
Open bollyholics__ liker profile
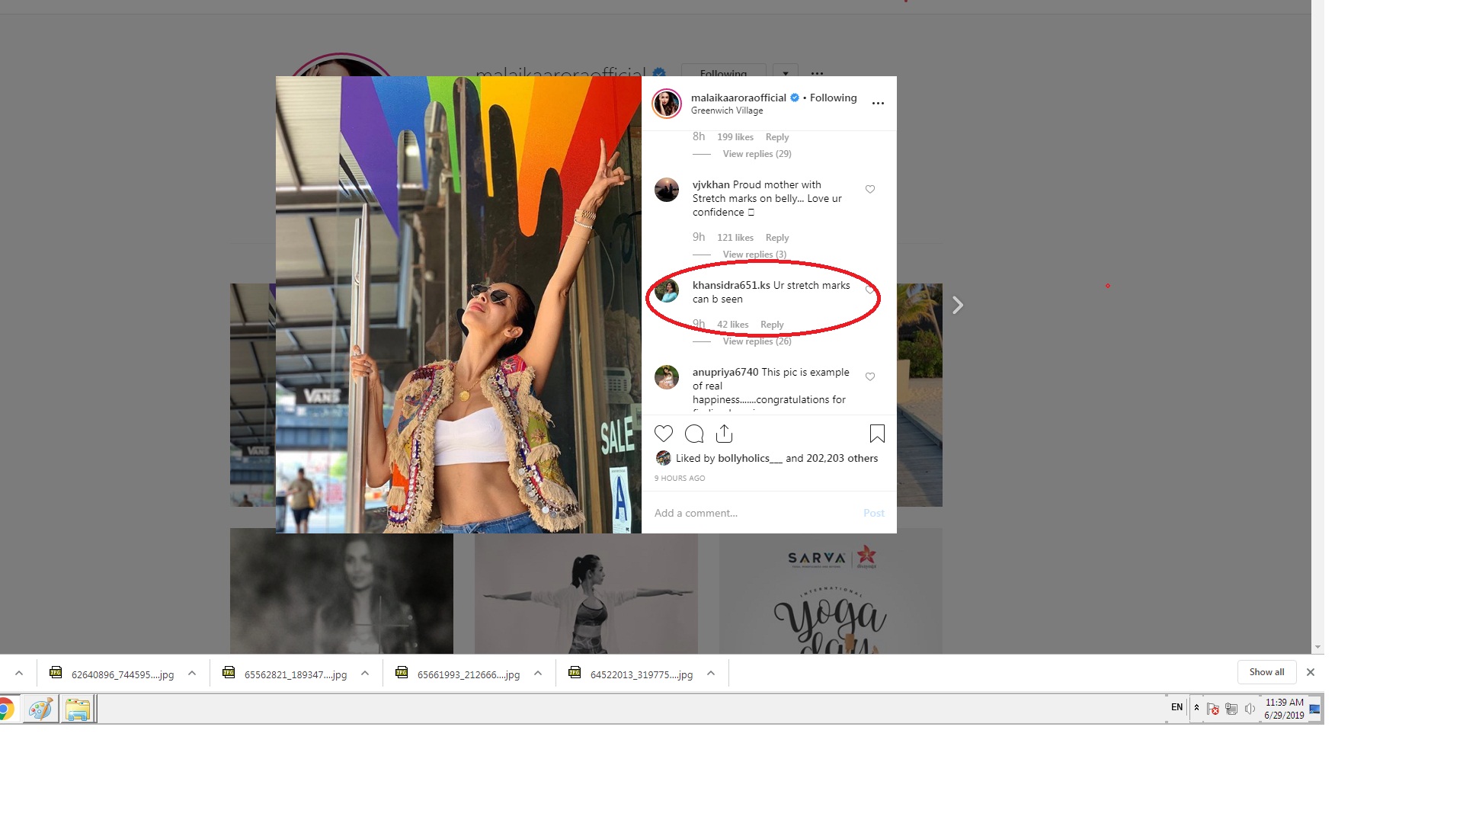[750, 458]
